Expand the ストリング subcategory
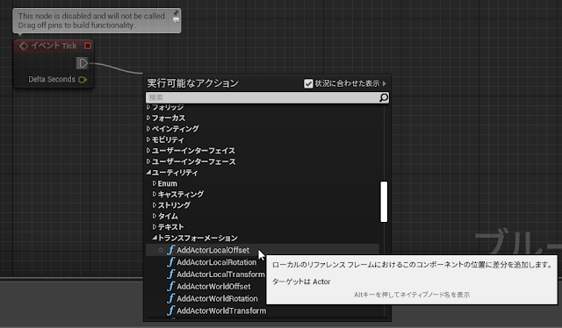 [155, 205]
